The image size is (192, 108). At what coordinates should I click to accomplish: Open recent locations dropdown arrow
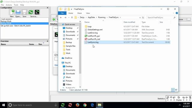69,17
